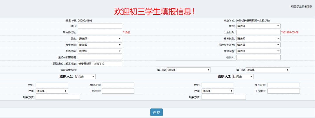Click guardian 1 联系方式 input field
Viewport: 315px width, 118px height.
57,97
